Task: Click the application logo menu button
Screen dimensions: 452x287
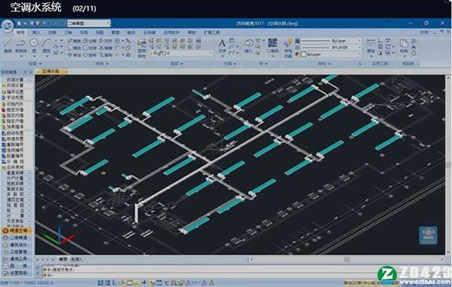Action: pyautogui.click(x=8, y=26)
